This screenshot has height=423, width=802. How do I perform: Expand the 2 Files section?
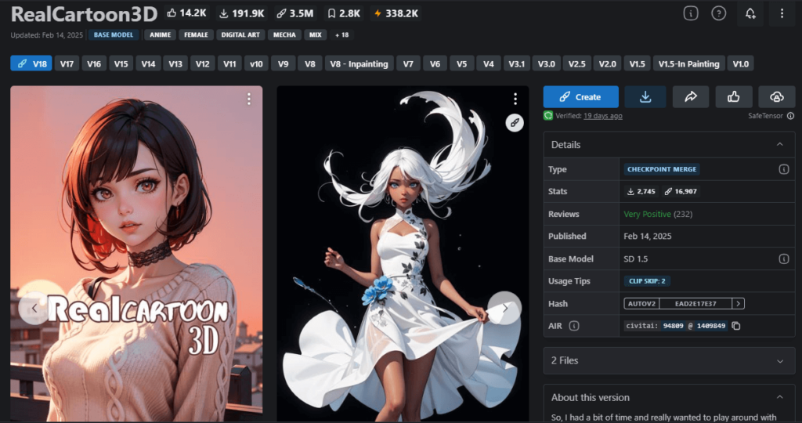point(669,360)
